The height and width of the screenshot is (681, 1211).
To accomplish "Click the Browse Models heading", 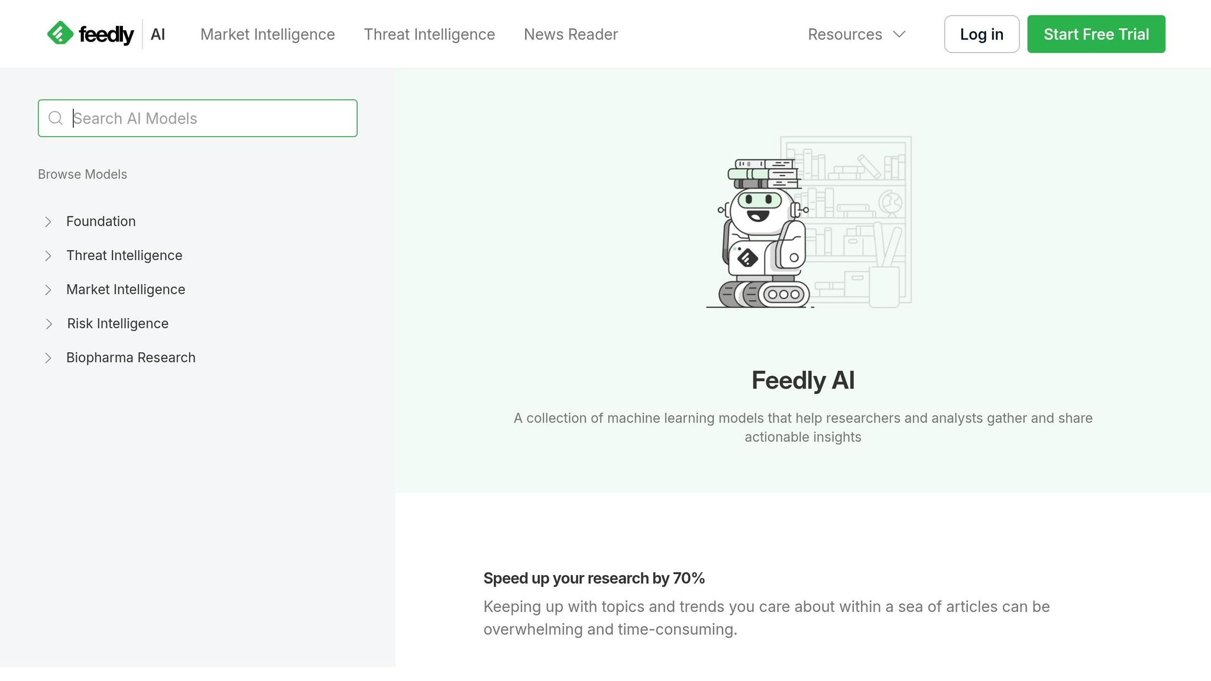I will [82, 174].
